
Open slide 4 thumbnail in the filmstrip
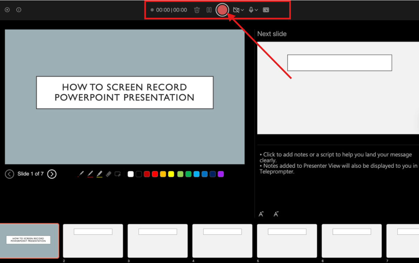222,241
